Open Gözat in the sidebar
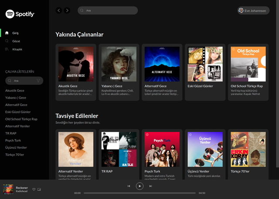This screenshot has height=199, width=279. point(16,41)
